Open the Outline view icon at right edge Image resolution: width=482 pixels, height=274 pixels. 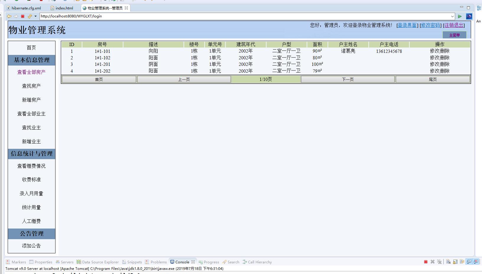(479, 8)
